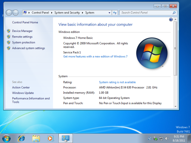
Task: Open Performance Information and Tools link
Action: [31, 100]
